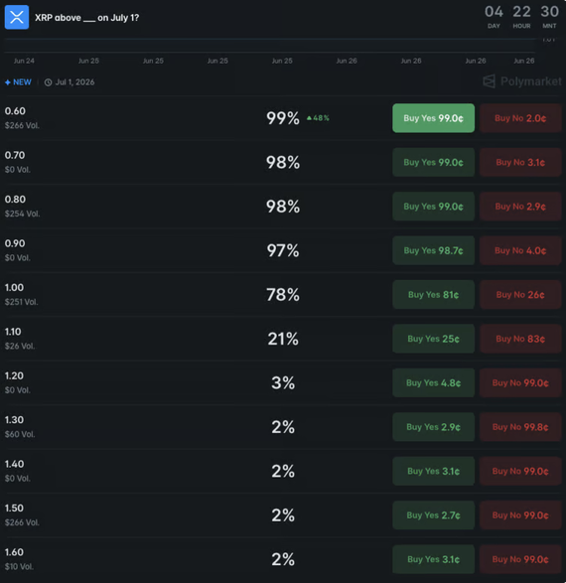Click the Jul 1, 2026 date label

74,82
